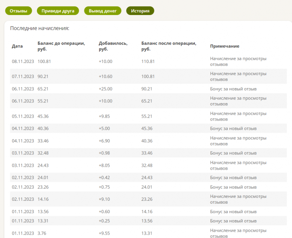Click the 110.81 balance after operation

point(148,61)
